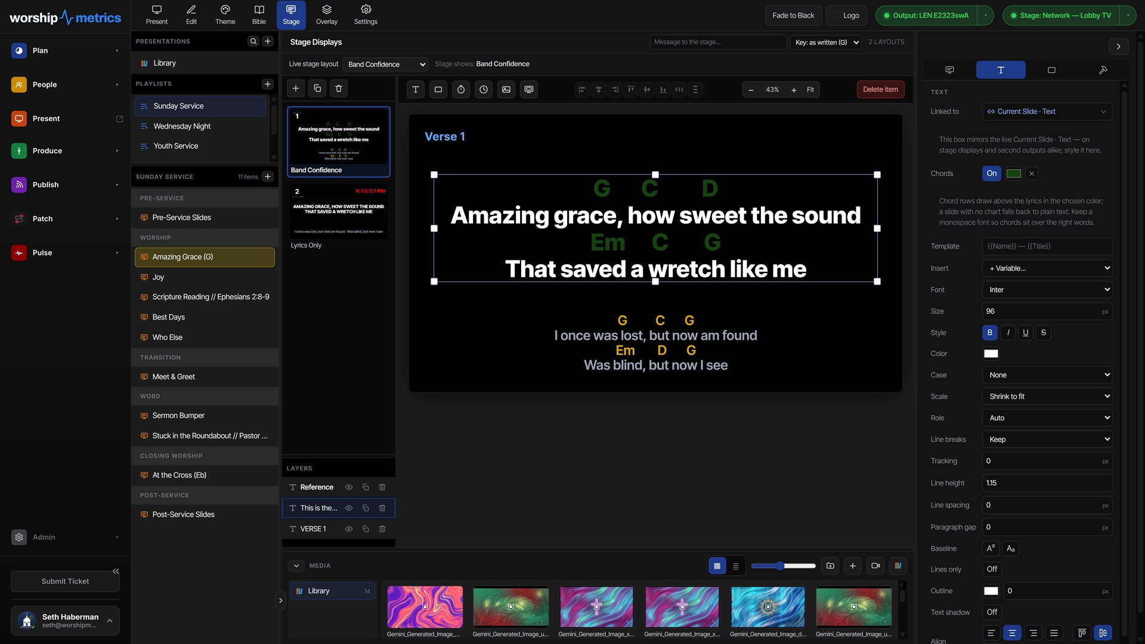Duplicate the Reference layer
Viewport: 1145px width, 644px height.
[x=366, y=487]
